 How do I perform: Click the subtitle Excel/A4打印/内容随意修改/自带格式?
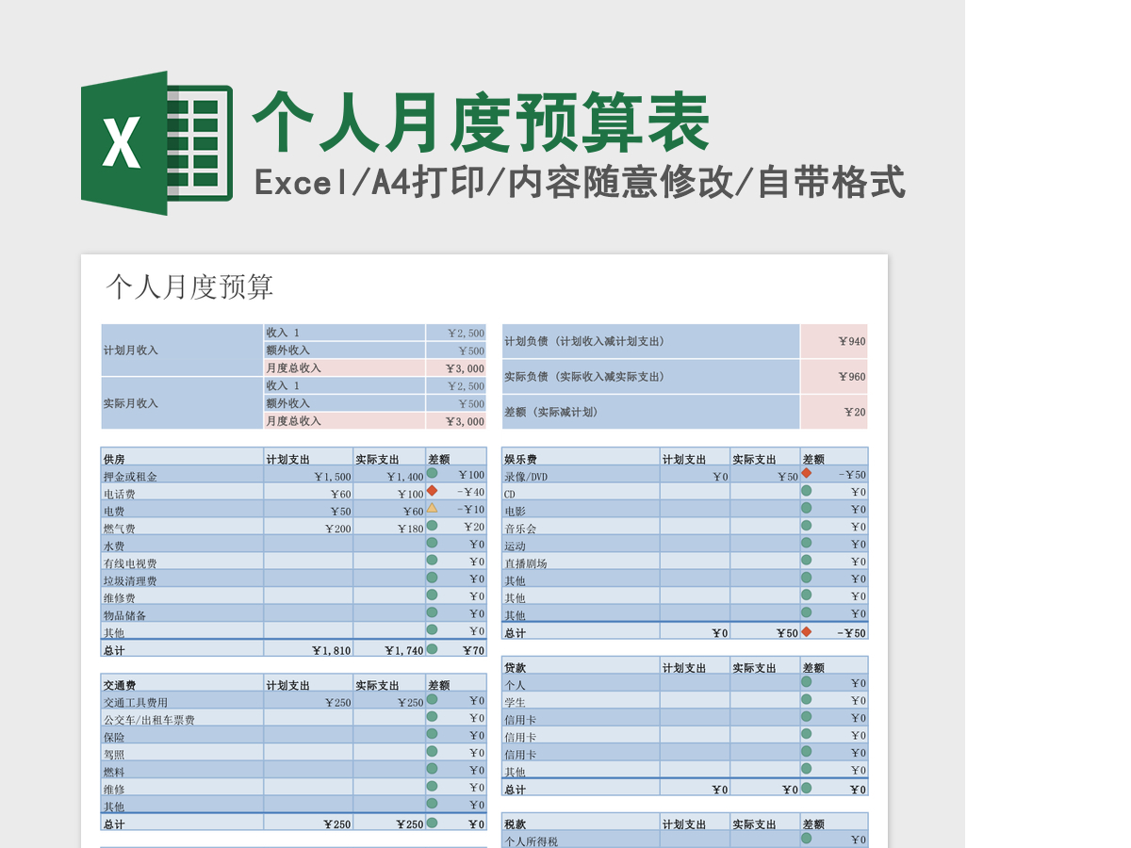580,182
